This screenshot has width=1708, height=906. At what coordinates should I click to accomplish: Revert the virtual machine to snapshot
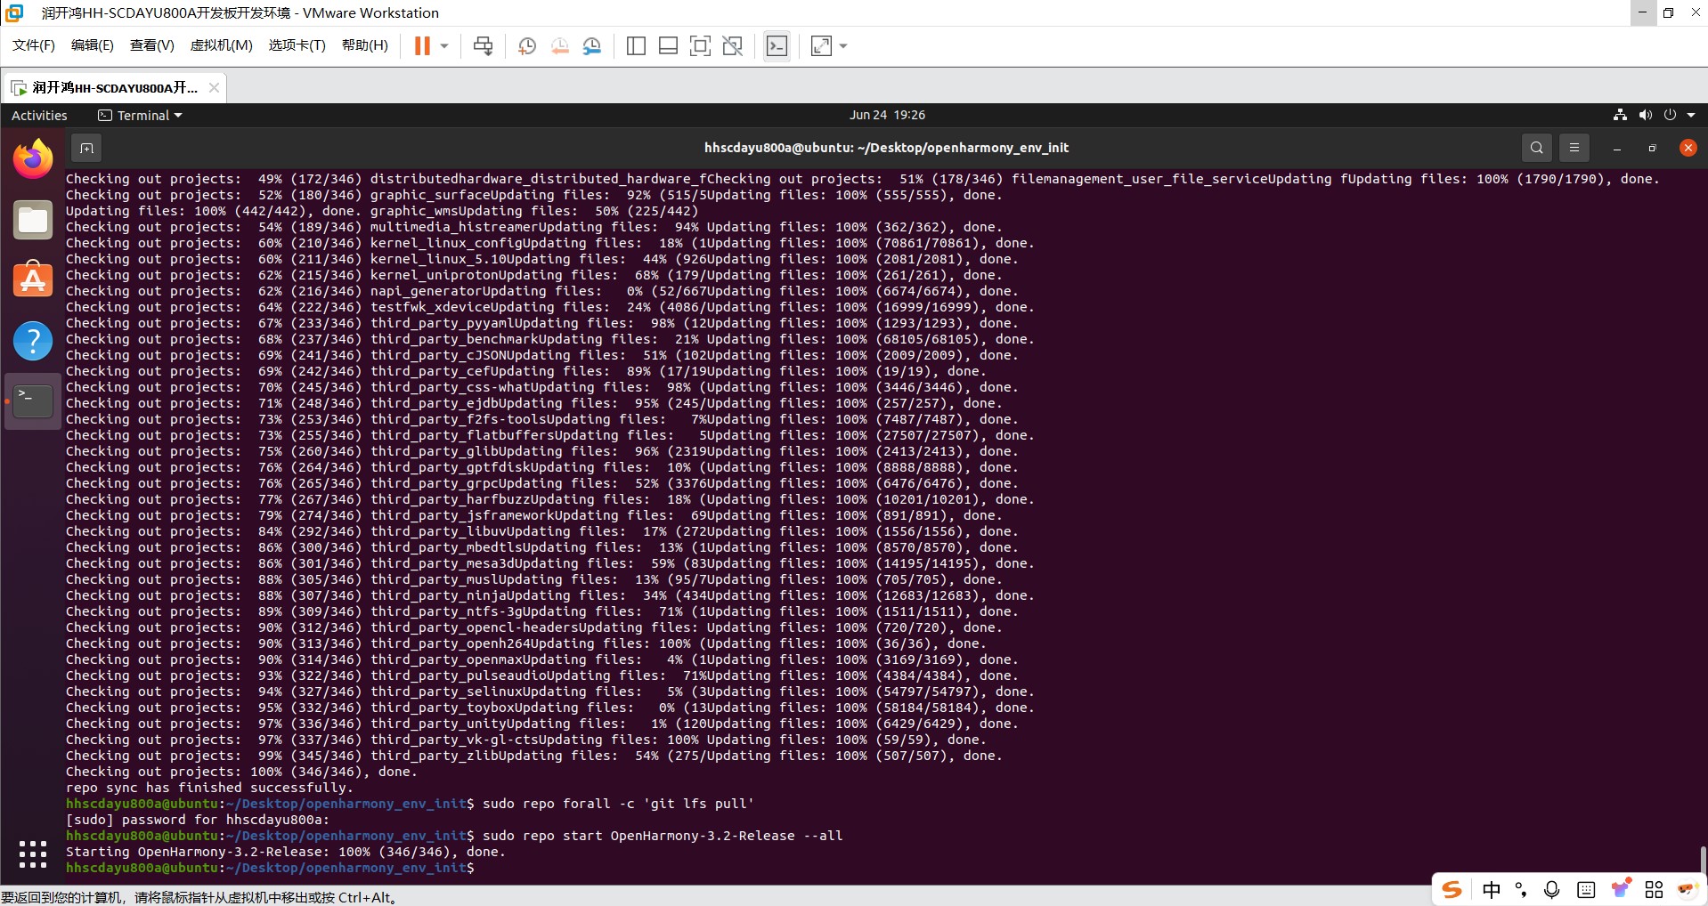pos(559,46)
